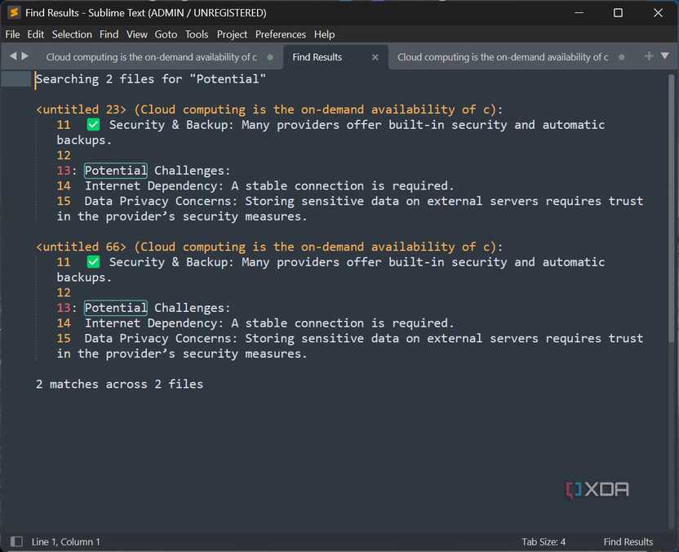Click unsaved dot on first Cloud computing tab
The width and height of the screenshot is (679, 552).
click(x=270, y=57)
